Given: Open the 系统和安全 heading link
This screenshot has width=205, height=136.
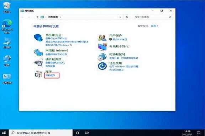Looking at the screenshot, I should tap(53, 35).
